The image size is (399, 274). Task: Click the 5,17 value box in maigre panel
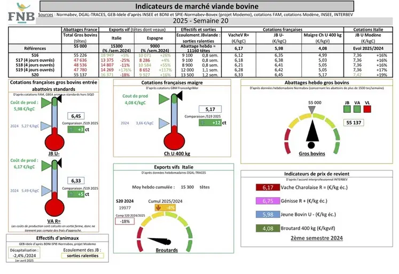pyautogui.click(x=210, y=109)
